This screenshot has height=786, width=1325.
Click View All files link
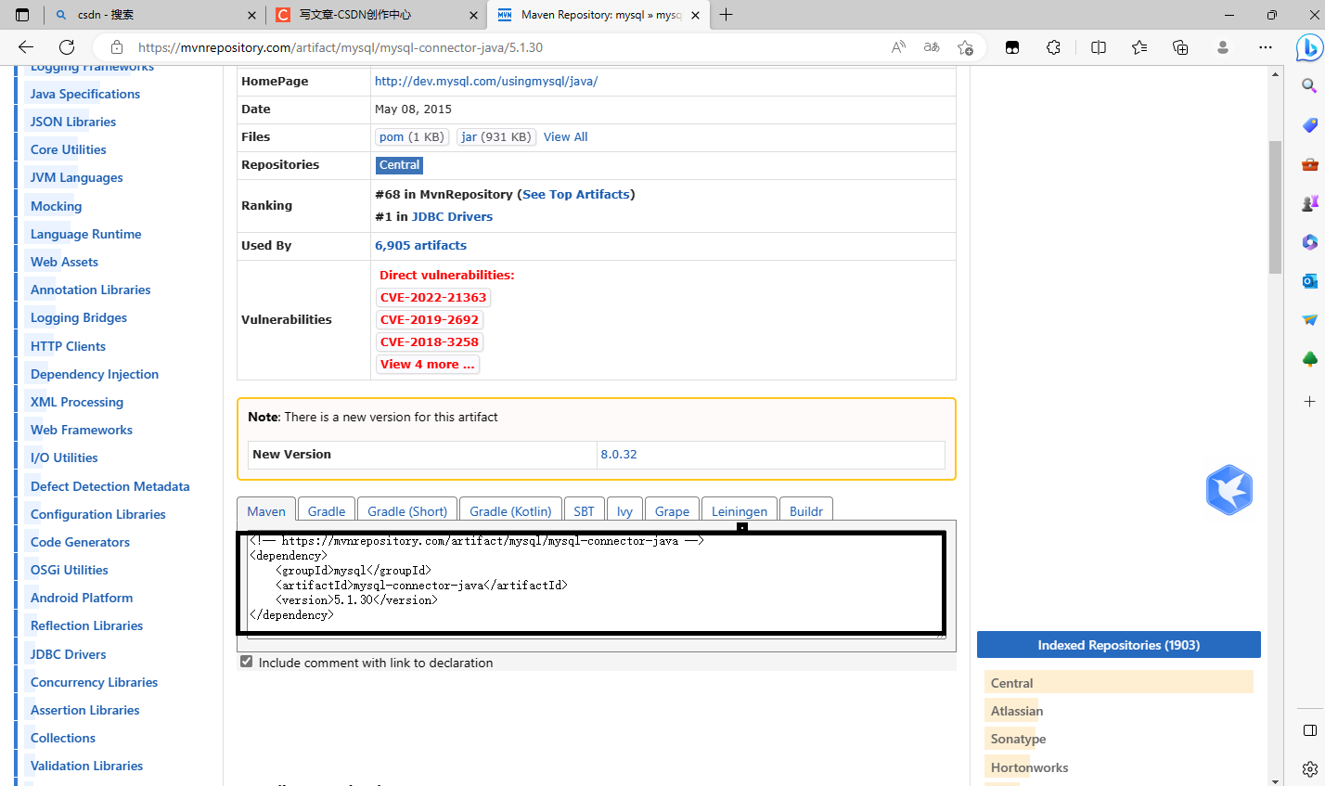tap(565, 136)
